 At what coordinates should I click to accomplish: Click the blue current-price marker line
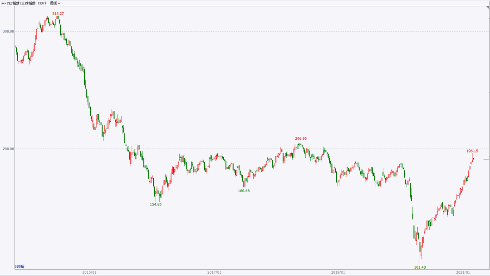tap(486, 159)
